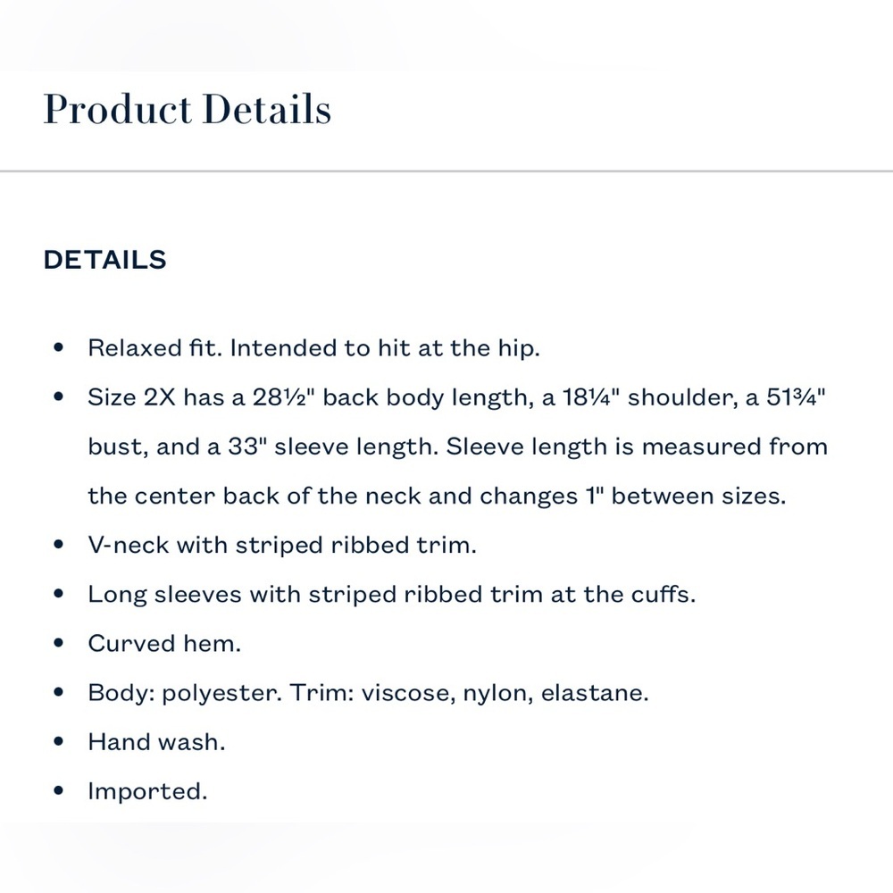Click the Body: polyester material text
893x893 pixels.
coord(369,693)
